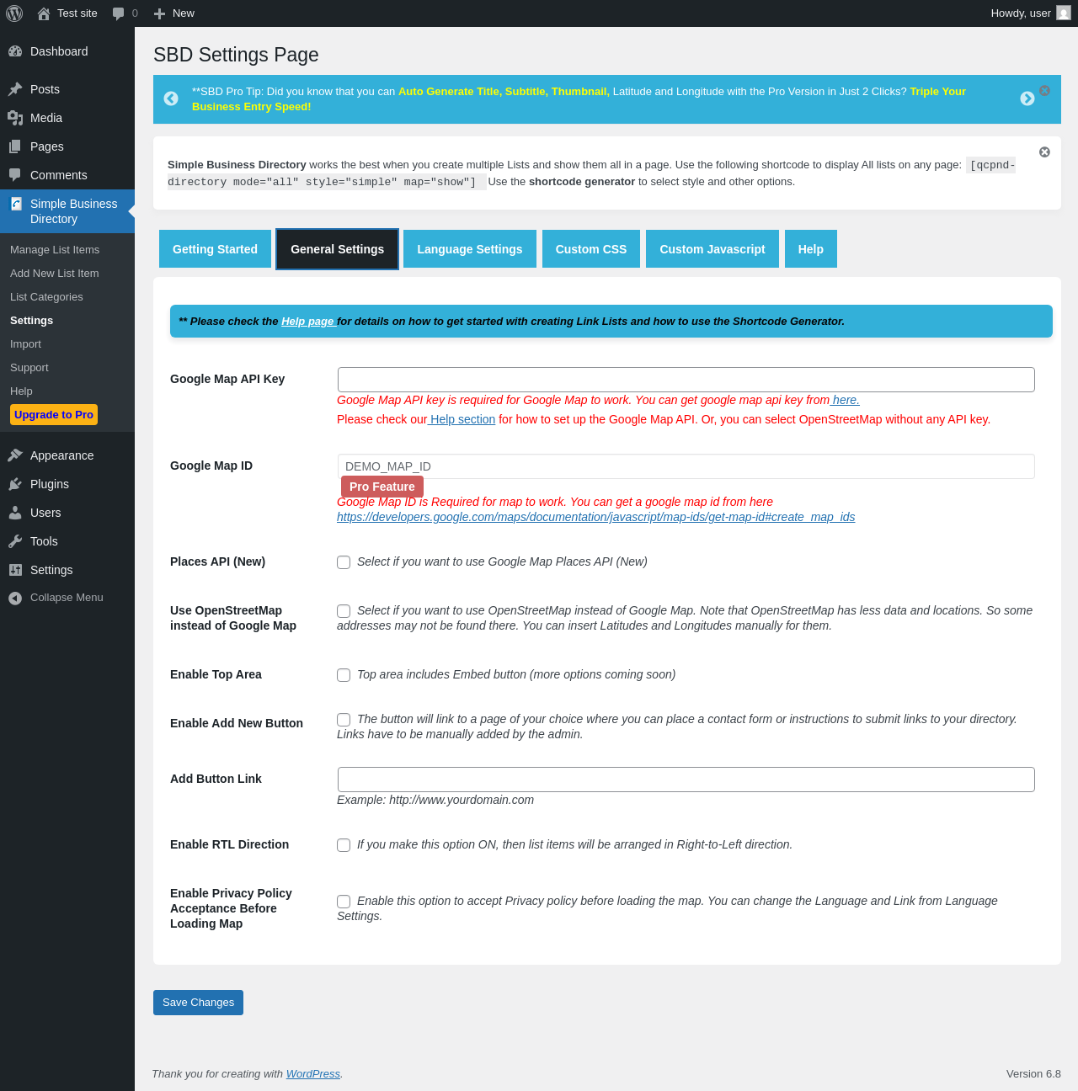Viewport: 1078px width, 1091px height.
Task: Click the comments bubble icon in admin bar
Action: (x=119, y=13)
